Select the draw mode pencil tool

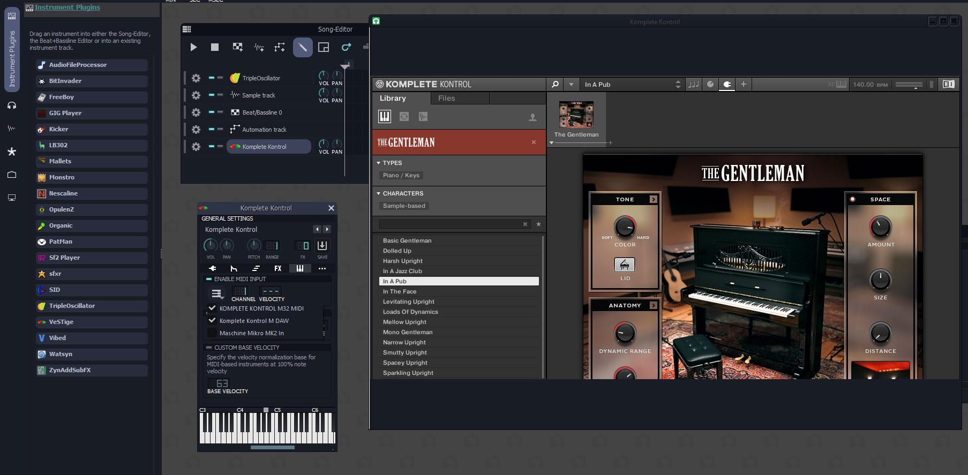[303, 47]
